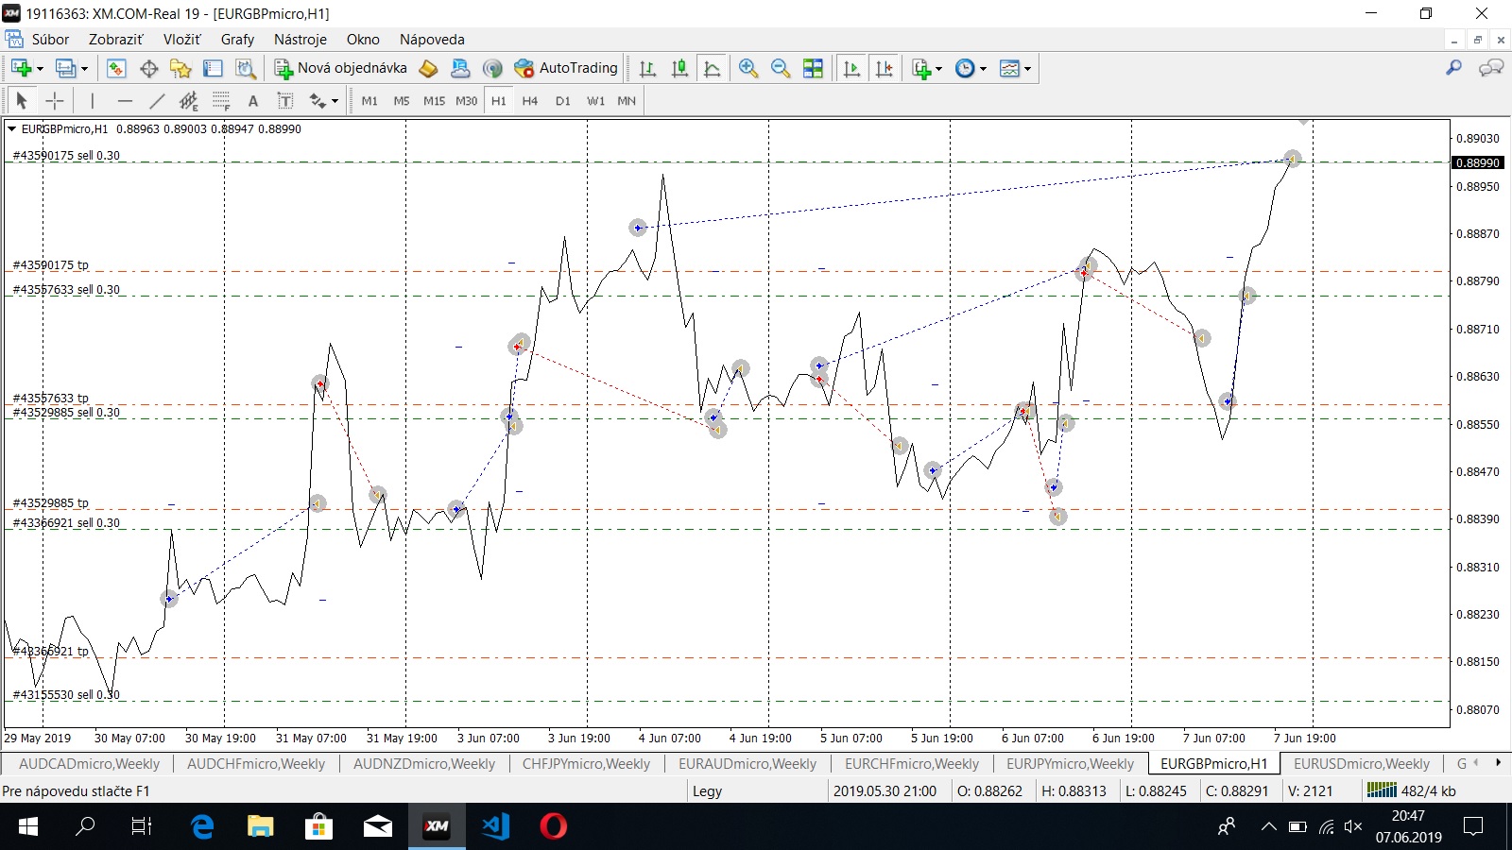Screen dimensions: 1512x850
Task: Switch to the AUDCADmicro,Weekly tab
Action: click(x=89, y=763)
